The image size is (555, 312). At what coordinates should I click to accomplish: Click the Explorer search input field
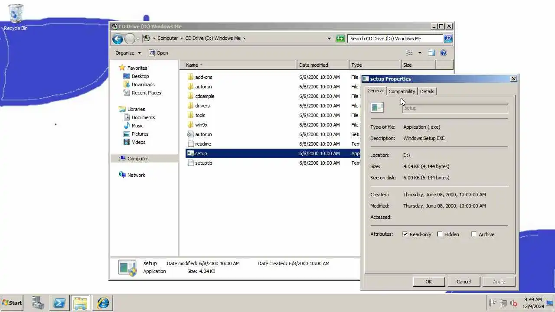tap(395, 39)
